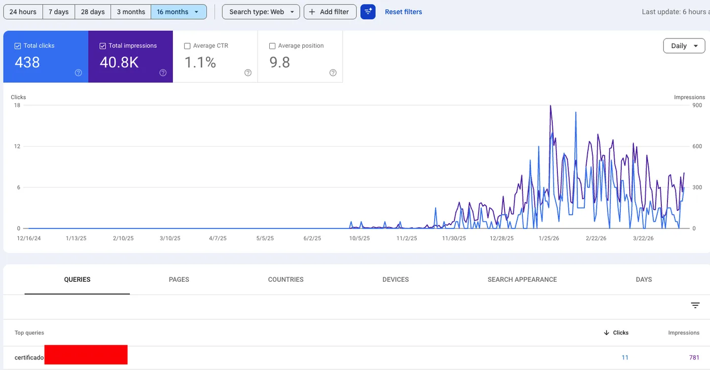This screenshot has width=710, height=370.
Task: Open the certificado query row
Action: (x=29, y=357)
